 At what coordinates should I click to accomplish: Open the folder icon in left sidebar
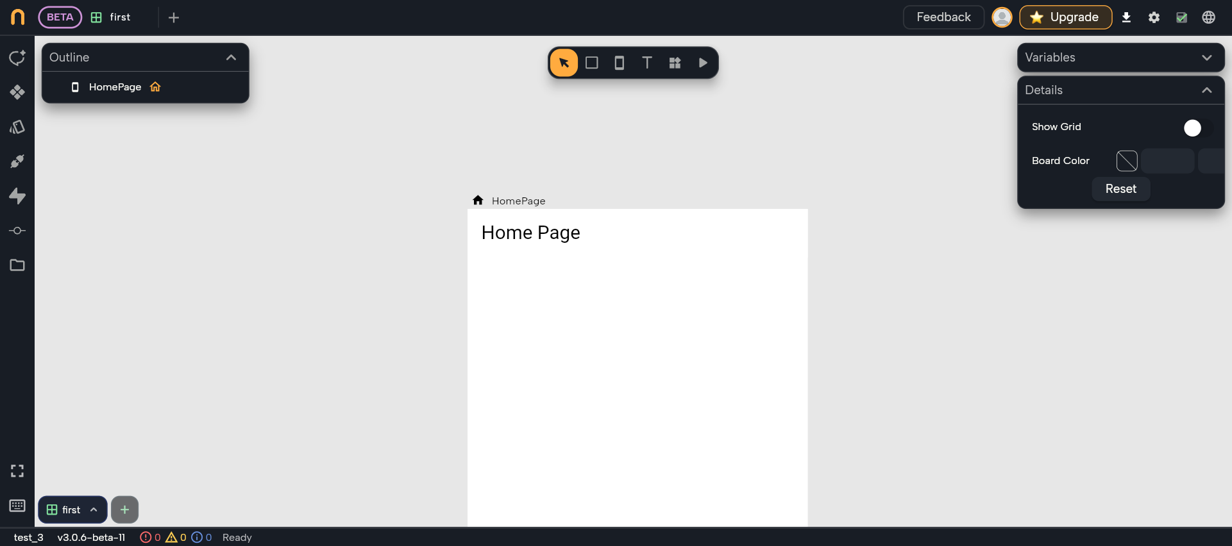click(17, 265)
